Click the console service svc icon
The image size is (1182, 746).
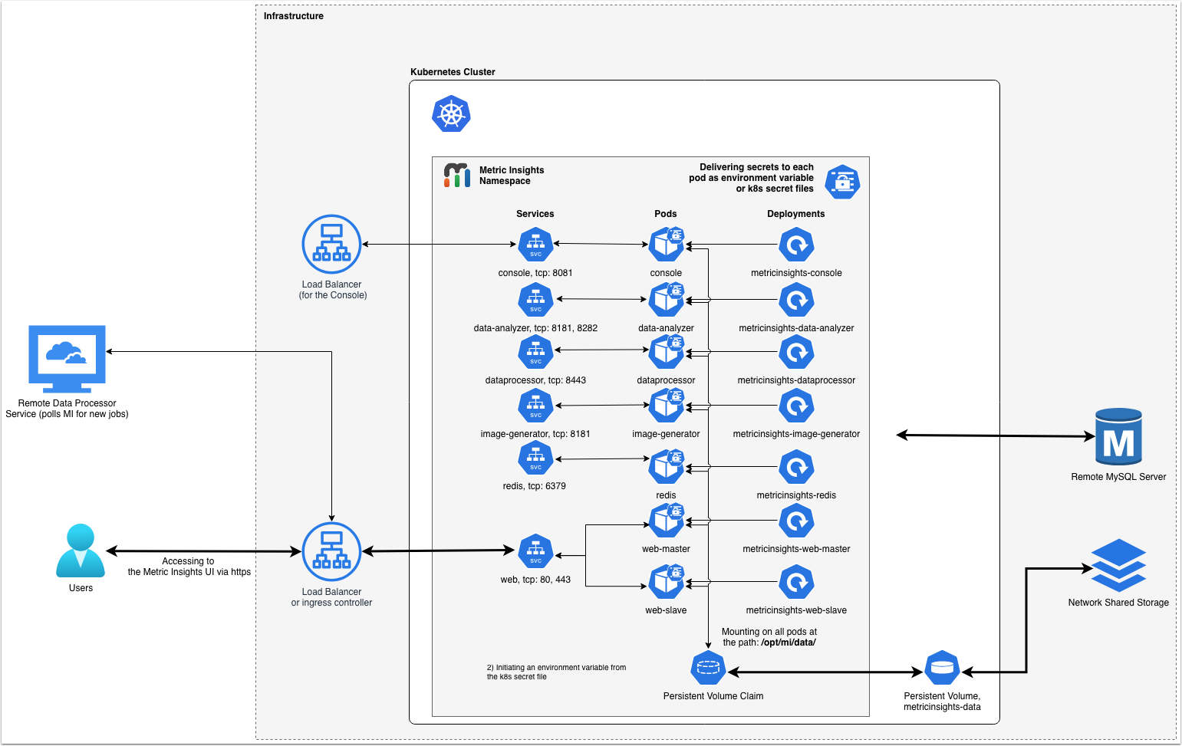point(535,245)
